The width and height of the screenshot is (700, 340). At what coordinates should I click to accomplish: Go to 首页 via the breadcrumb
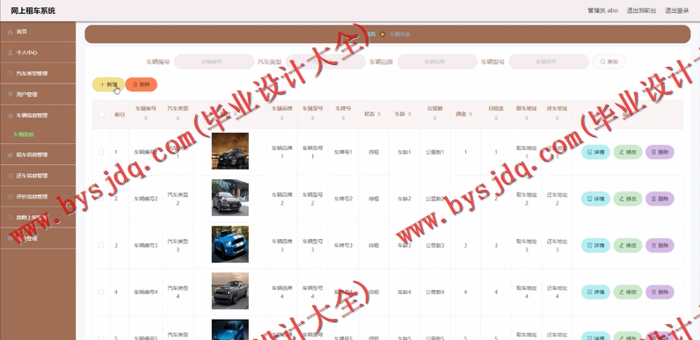point(371,34)
